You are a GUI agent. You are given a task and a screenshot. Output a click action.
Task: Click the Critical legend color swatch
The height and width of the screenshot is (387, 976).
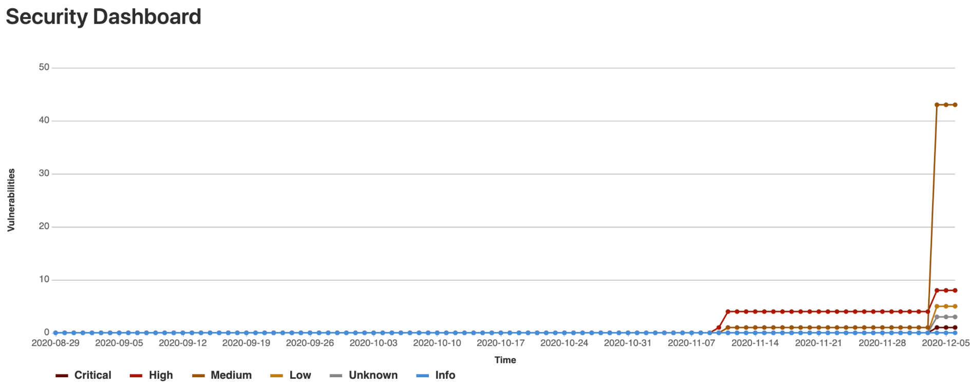pos(62,376)
